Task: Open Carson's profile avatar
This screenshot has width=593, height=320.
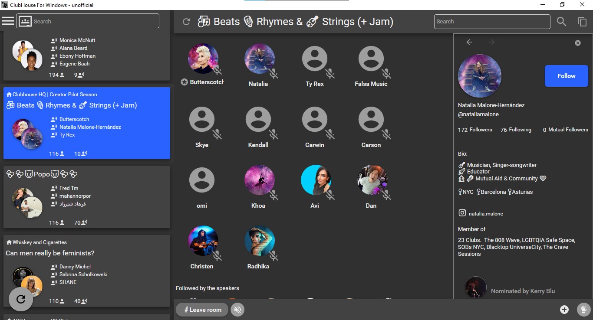Action: click(371, 119)
